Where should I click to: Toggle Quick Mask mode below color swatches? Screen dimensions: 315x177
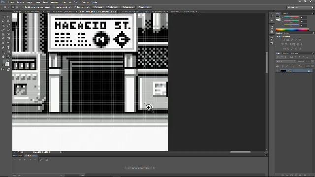[x=3, y=70]
